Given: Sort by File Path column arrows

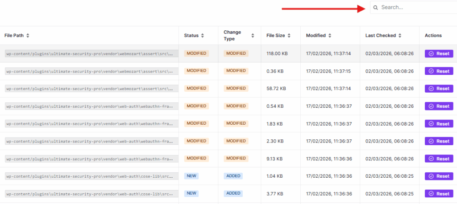Looking at the screenshot, I should tap(28, 36).
